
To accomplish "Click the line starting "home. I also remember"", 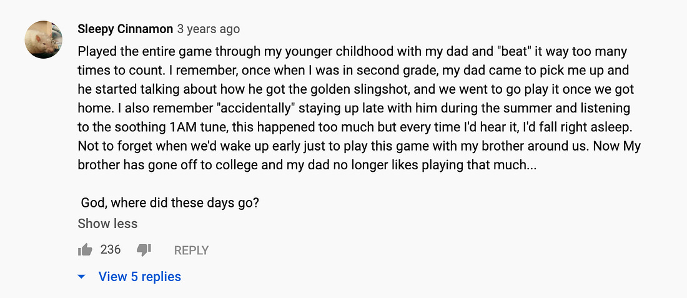I will pyautogui.click(x=354, y=109).
